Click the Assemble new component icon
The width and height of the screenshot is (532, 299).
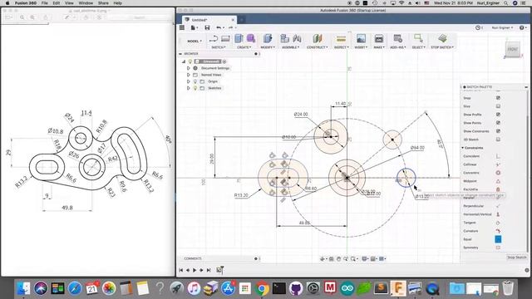click(284, 39)
